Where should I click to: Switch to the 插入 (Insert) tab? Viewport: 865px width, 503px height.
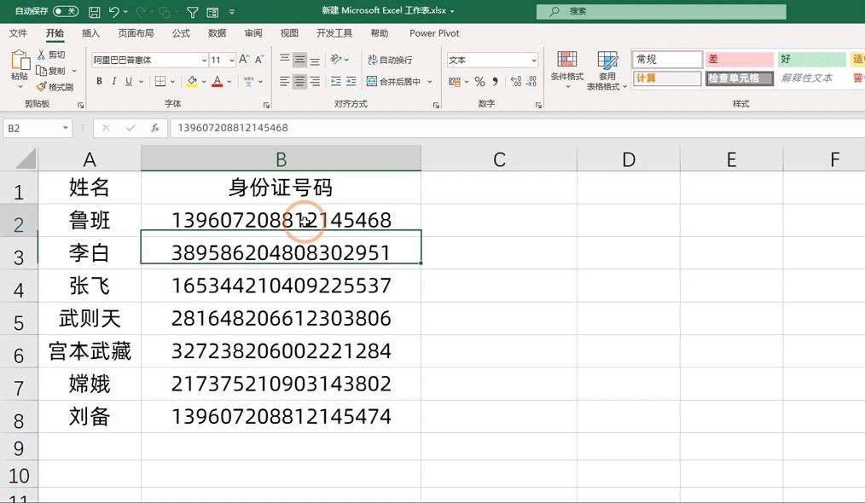90,33
